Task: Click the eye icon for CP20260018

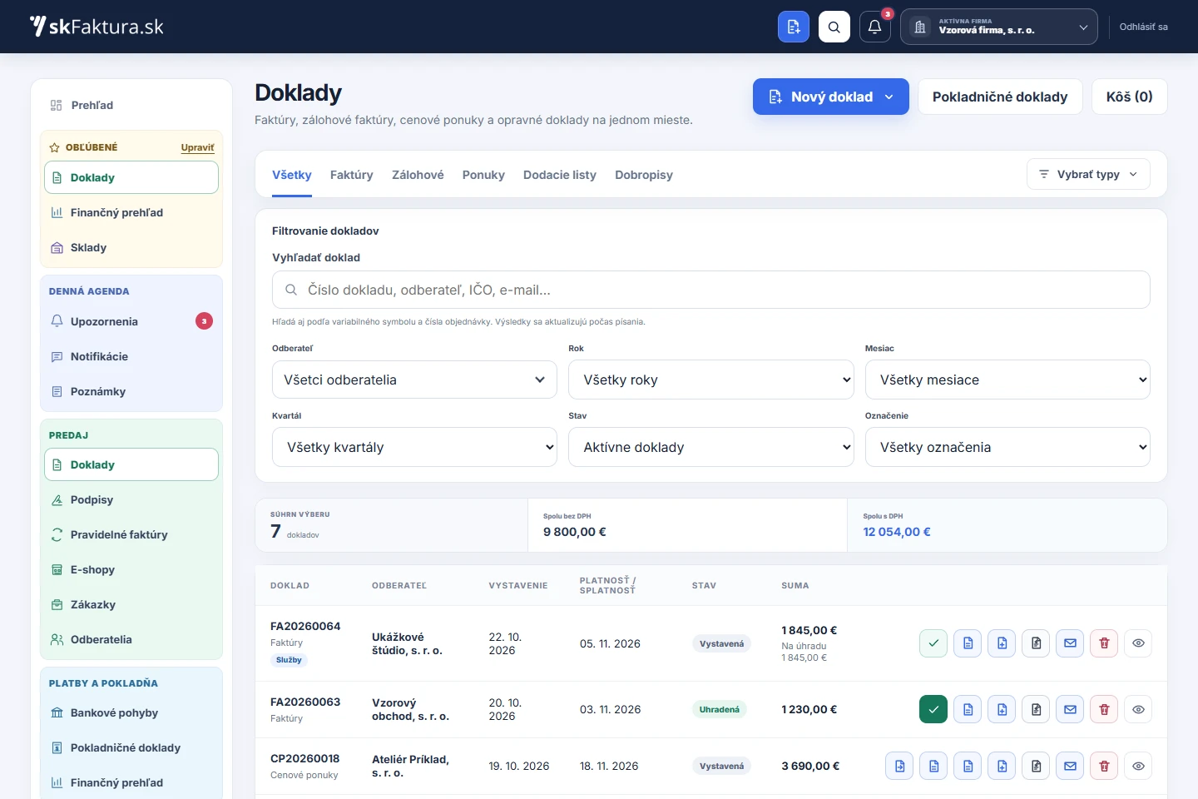Action: pyautogui.click(x=1139, y=766)
